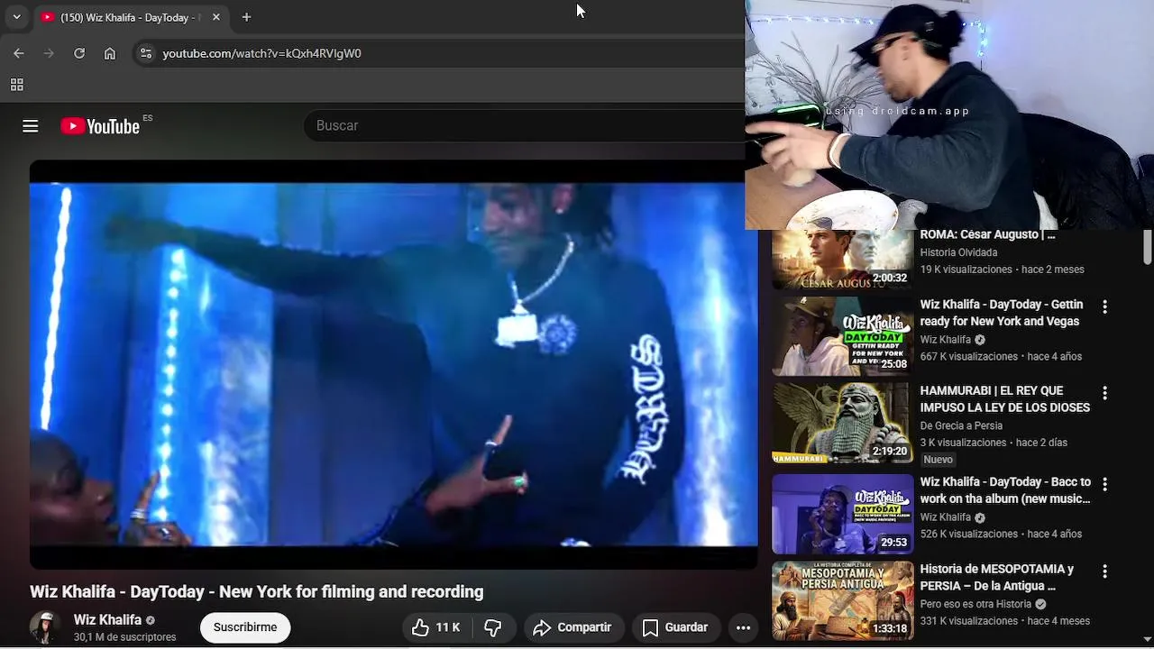1154x649 pixels.
Task: Open options menu for Bacc to work video
Action: pyautogui.click(x=1104, y=484)
